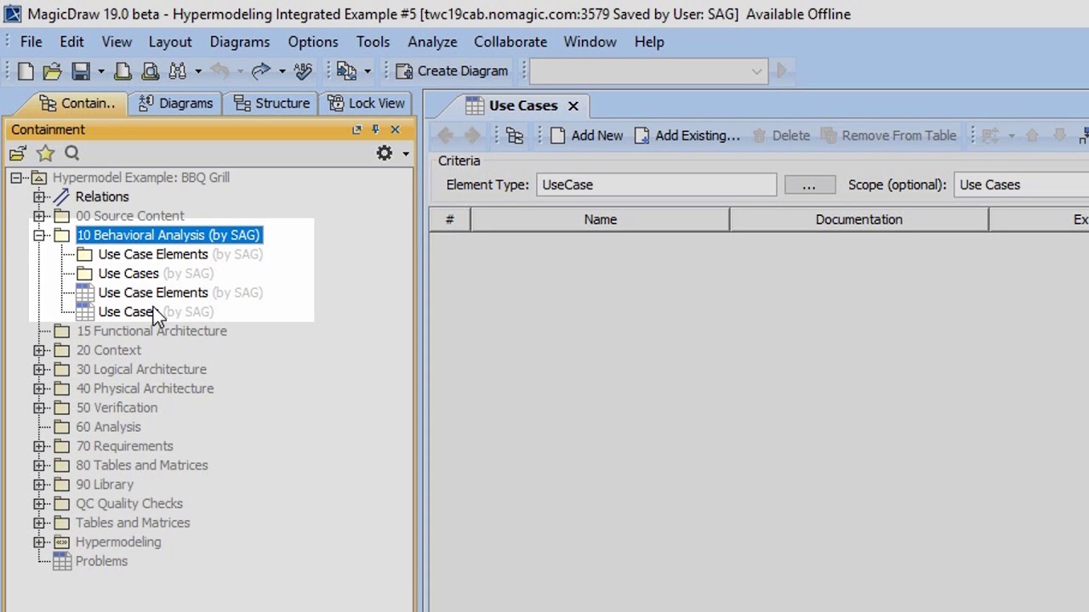The height and width of the screenshot is (612, 1089).
Task: Open the empty toolbar combo box
Action: point(647,71)
